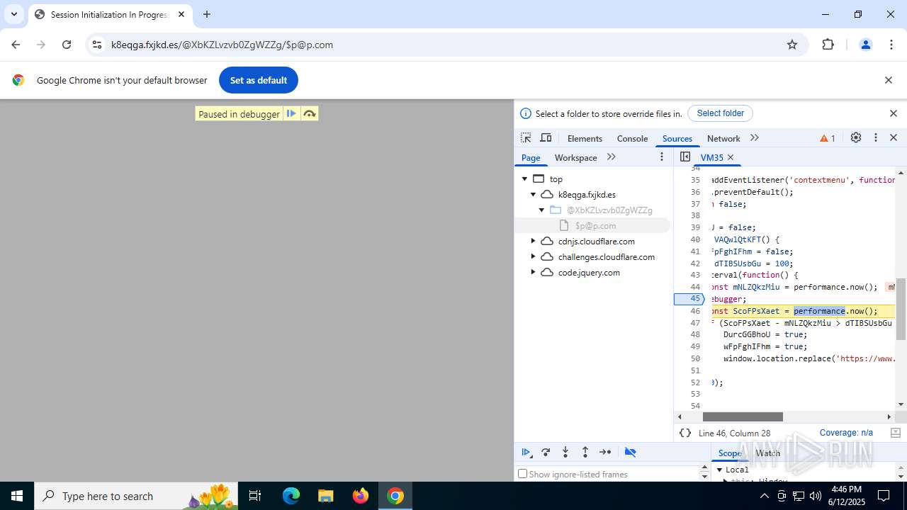Toggle the device toolbar icon

click(x=546, y=138)
